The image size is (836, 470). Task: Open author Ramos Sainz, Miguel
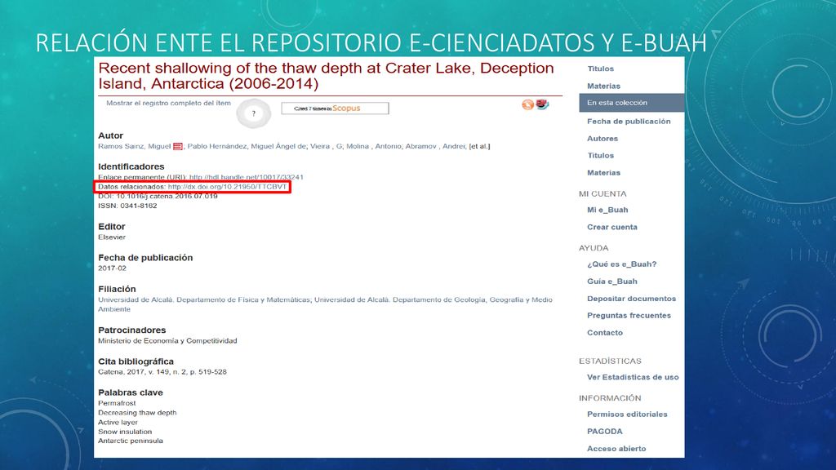(135, 146)
